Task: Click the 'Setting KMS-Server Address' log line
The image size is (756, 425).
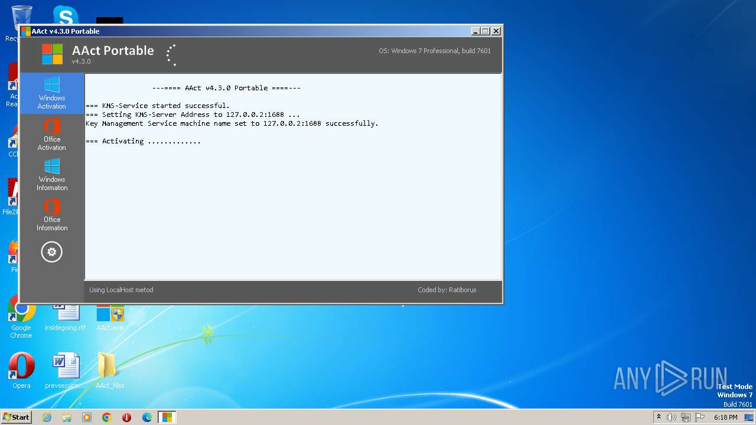Action: coord(193,115)
